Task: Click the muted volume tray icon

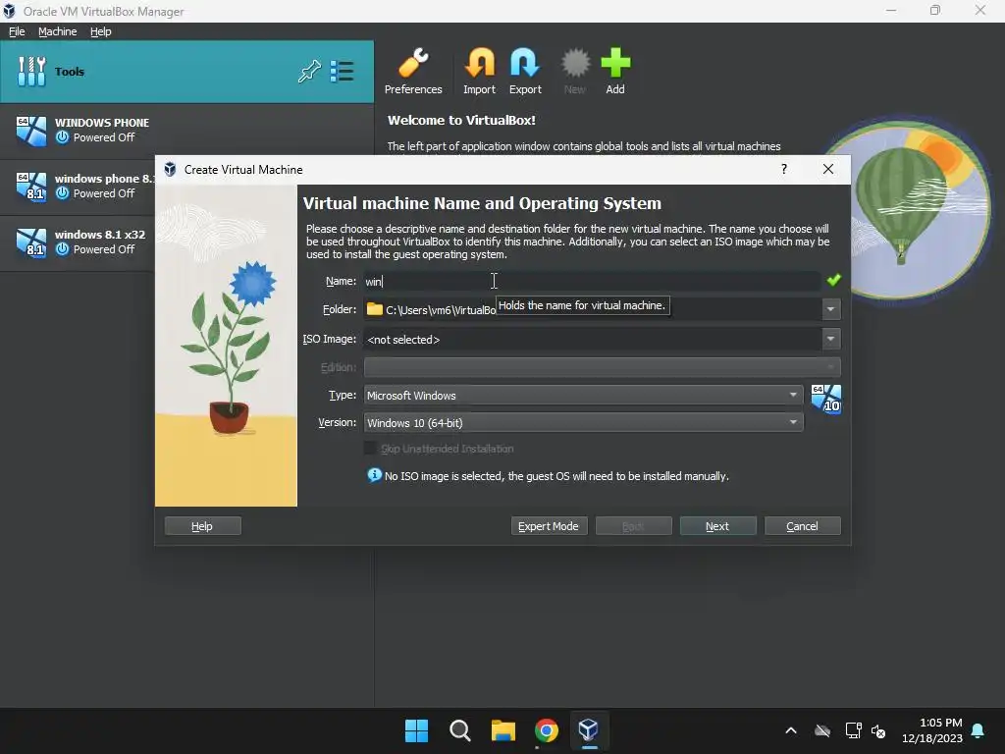Action: (878, 730)
